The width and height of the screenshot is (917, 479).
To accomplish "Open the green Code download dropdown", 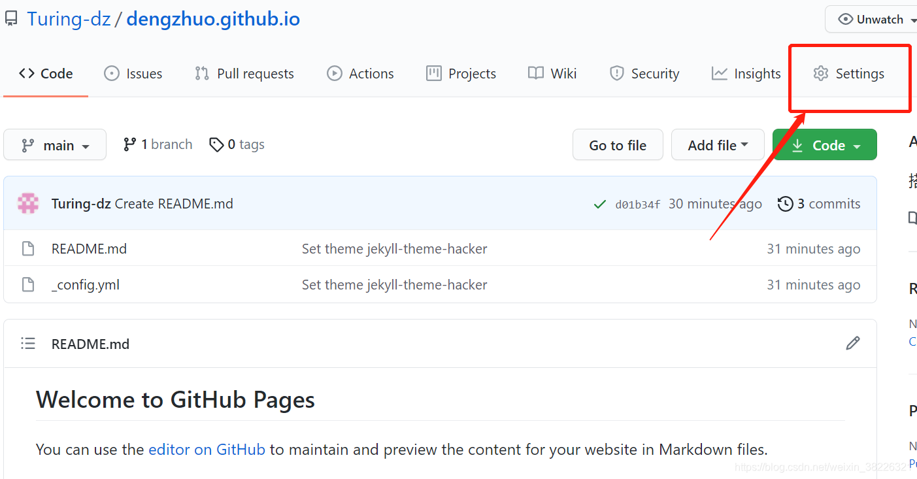I will click(825, 145).
